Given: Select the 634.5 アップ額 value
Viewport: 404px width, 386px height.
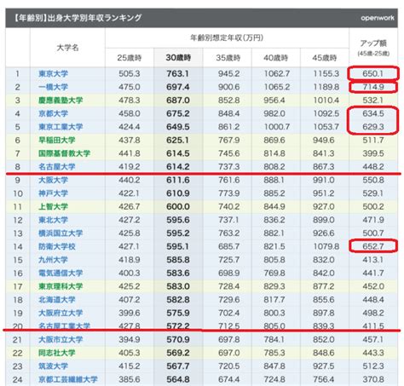Looking at the screenshot, I should click(373, 113).
